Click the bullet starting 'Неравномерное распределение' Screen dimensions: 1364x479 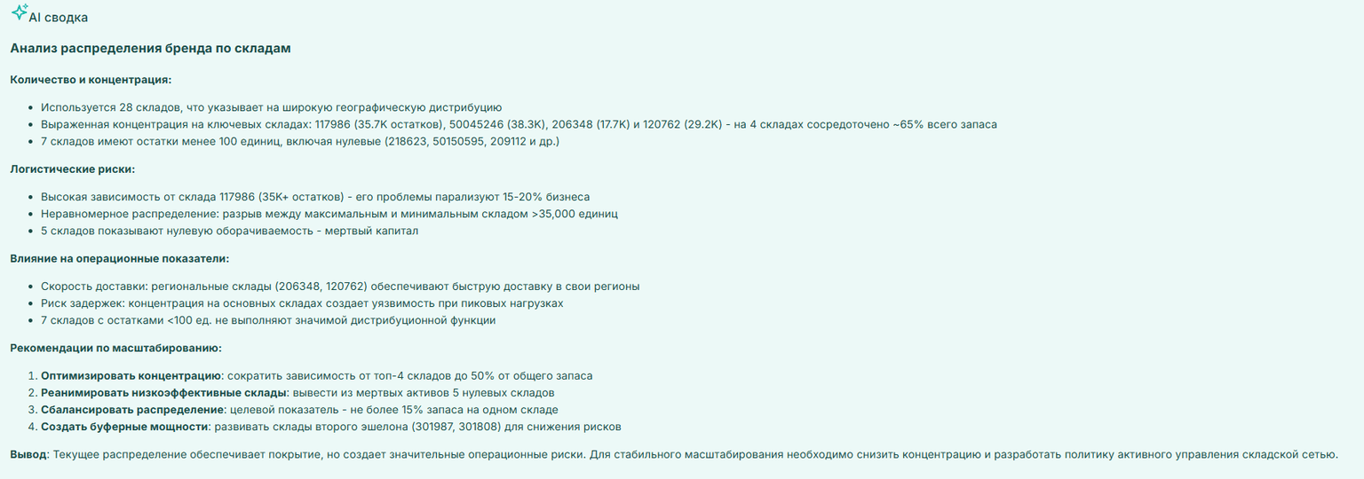pyautogui.click(x=329, y=214)
